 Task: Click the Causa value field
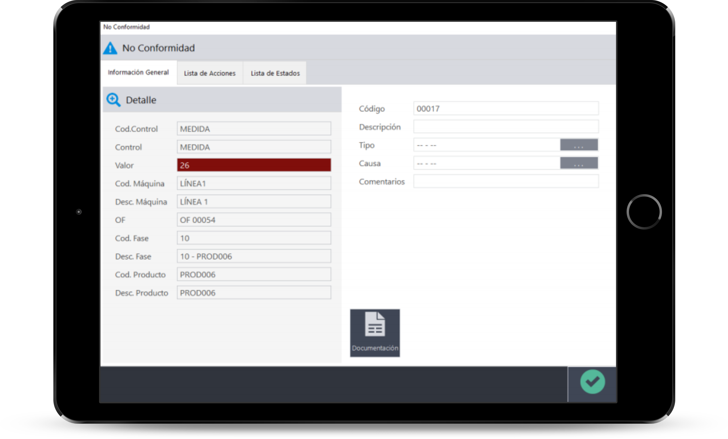486,163
